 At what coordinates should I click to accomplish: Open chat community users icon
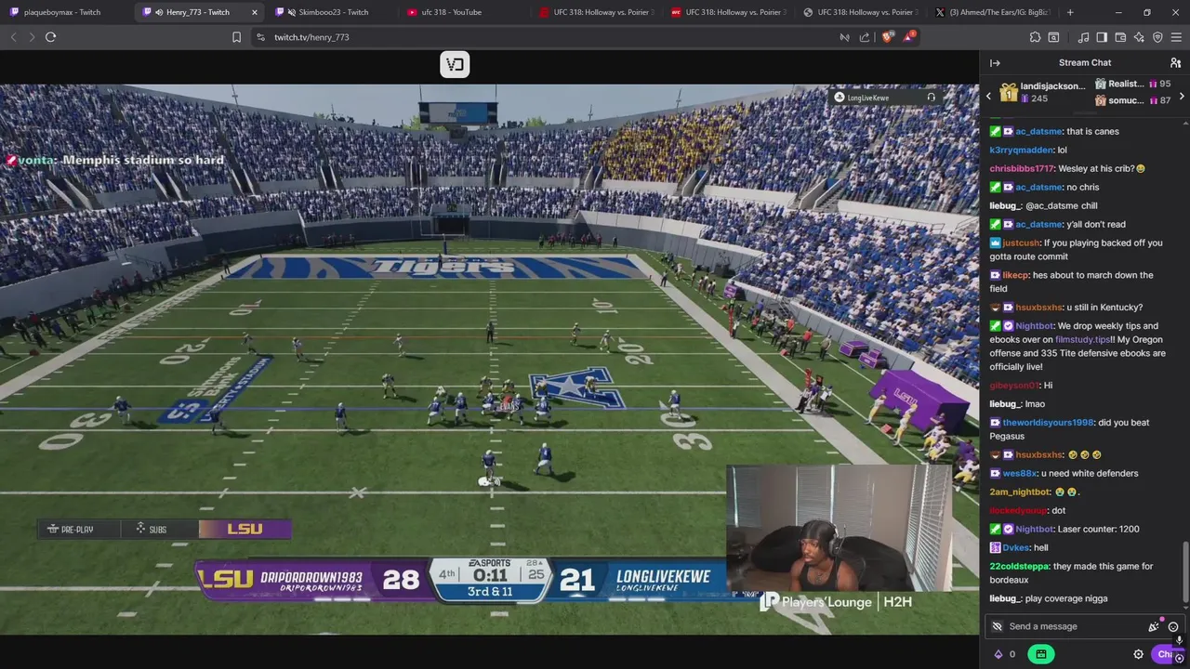pyautogui.click(x=1175, y=63)
